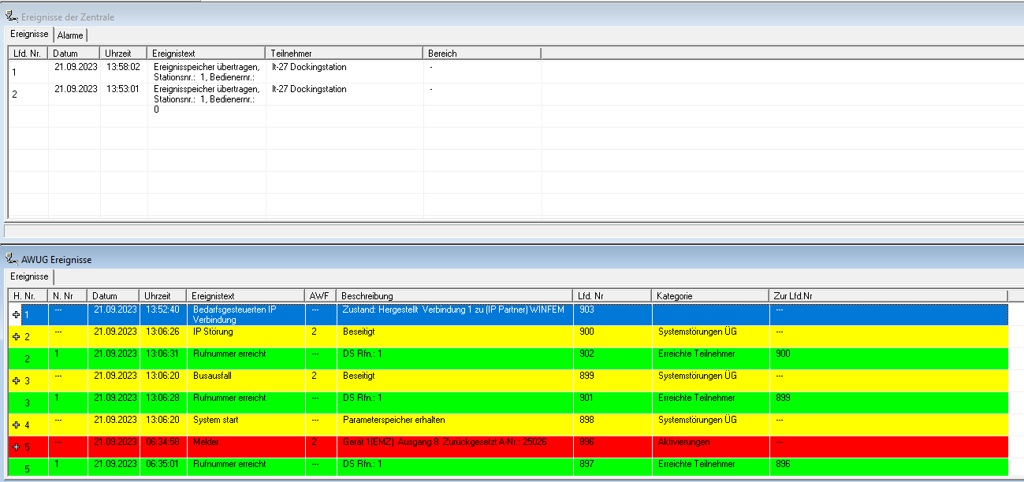Sort by Teilnehmer column header

click(x=344, y=53)
